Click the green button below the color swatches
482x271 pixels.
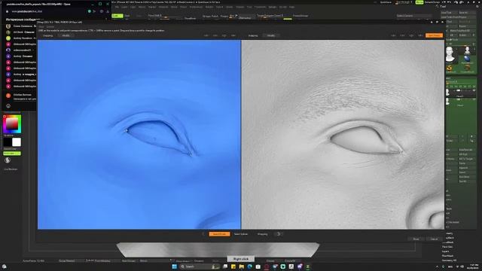(x=12, y=154)
